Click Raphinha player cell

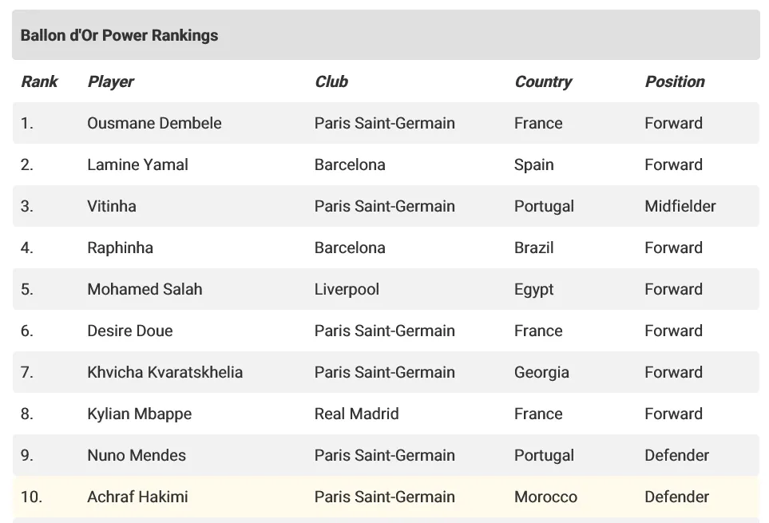pyautogui.click(x=120, y=248)
